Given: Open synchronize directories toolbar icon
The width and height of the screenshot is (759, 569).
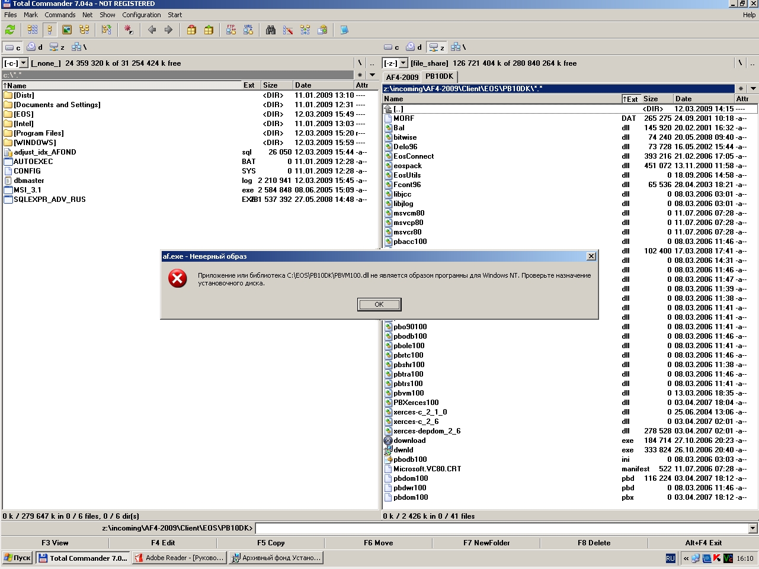Looking at the screenshot, I should coord(305,30).
